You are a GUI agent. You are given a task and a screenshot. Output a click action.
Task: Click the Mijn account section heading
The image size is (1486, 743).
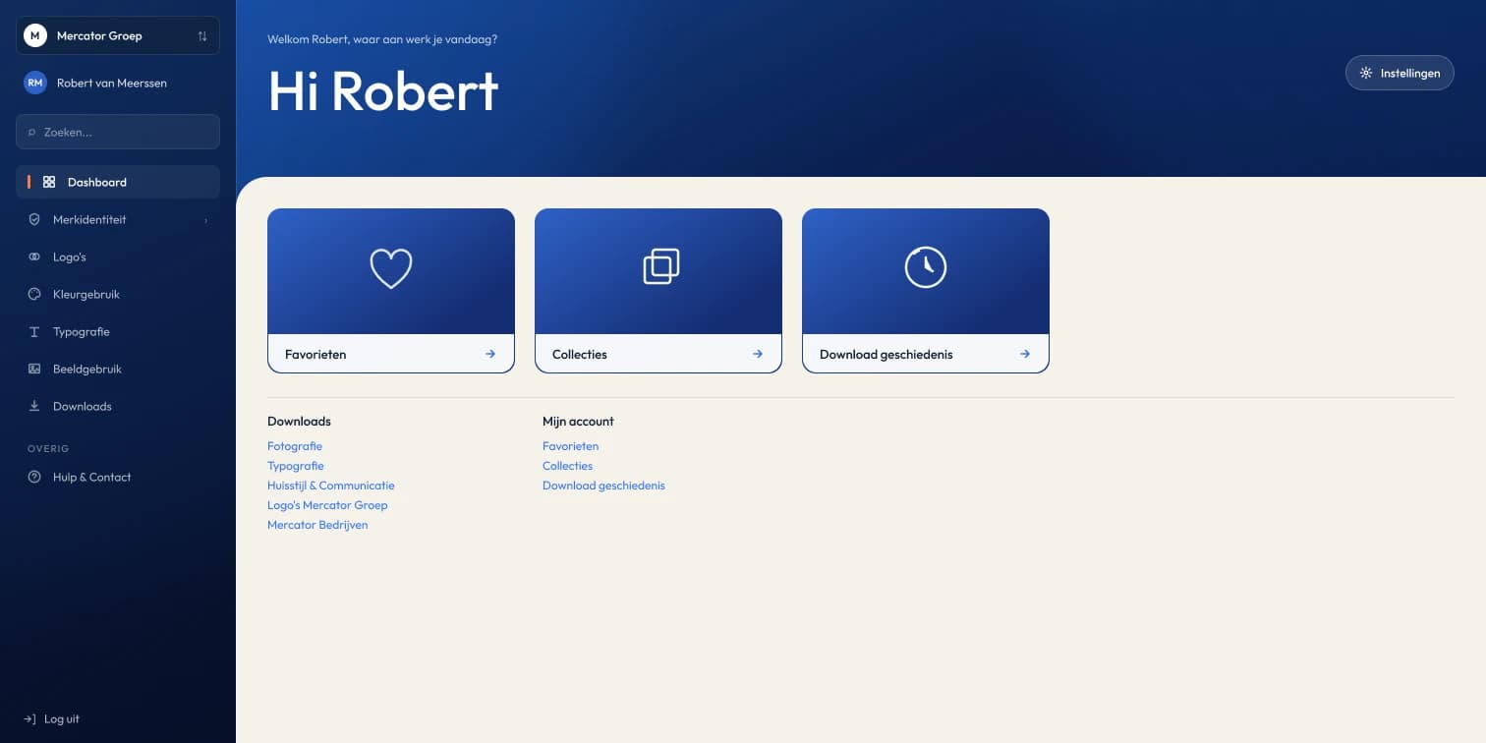click(578, 421)
